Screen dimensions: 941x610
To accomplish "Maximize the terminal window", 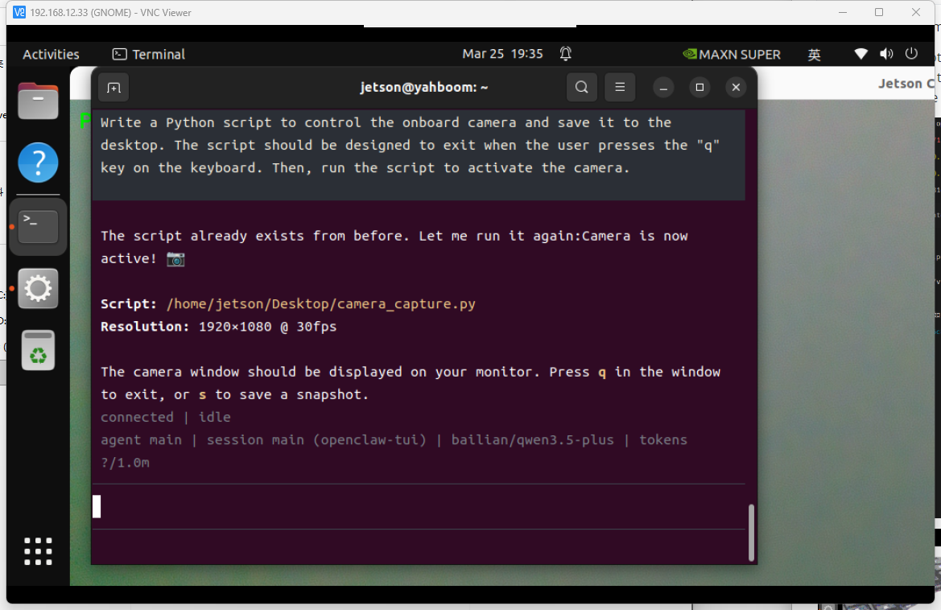I will pyautogui.click(x=700, y=88).
